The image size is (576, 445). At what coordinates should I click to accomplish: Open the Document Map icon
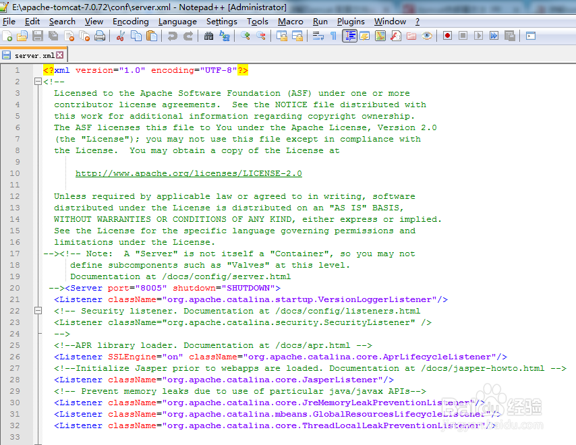[380, 36]
